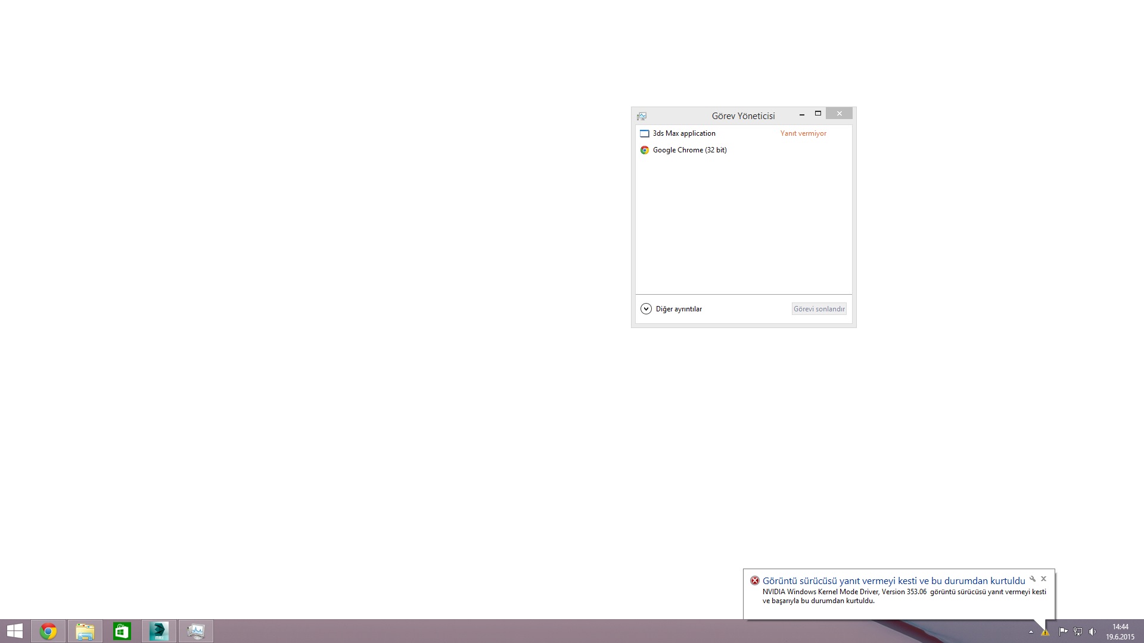Click the yellow warning tray icon
Screen dimensions: 1144x643
click(x=1045, y=632)
